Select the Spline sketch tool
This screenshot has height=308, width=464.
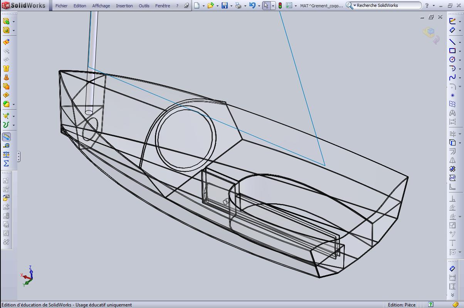[x=452, y=76]
